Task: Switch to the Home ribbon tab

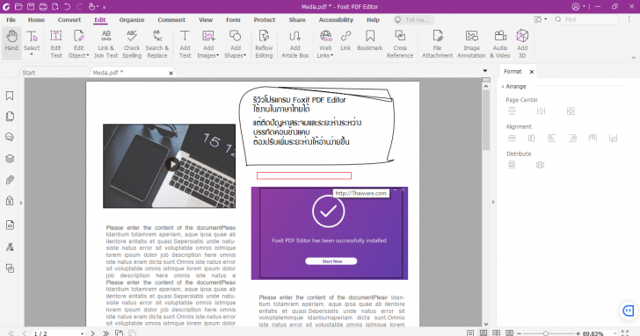Action: coord(36,19)
